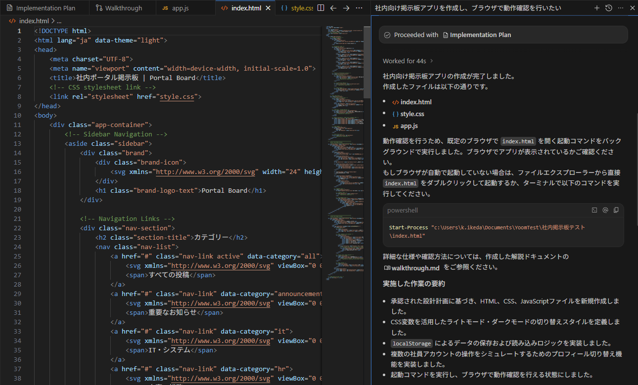The image size is (638, 385).
Task: Navigate back with the left arrow icon
Action: coord(333,8)
